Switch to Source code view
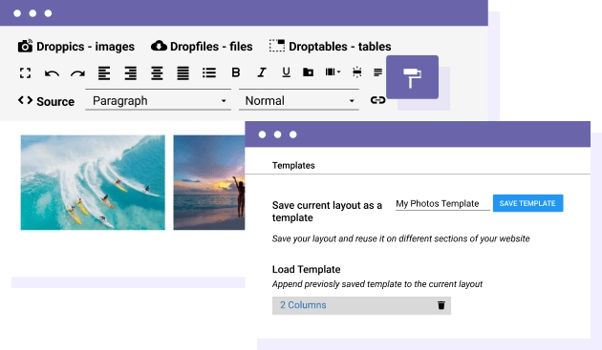 pos(46,101)
